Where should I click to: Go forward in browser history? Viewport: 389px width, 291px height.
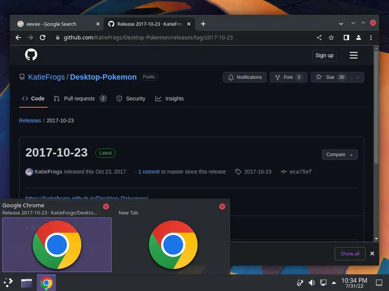(x=30, y=38)
